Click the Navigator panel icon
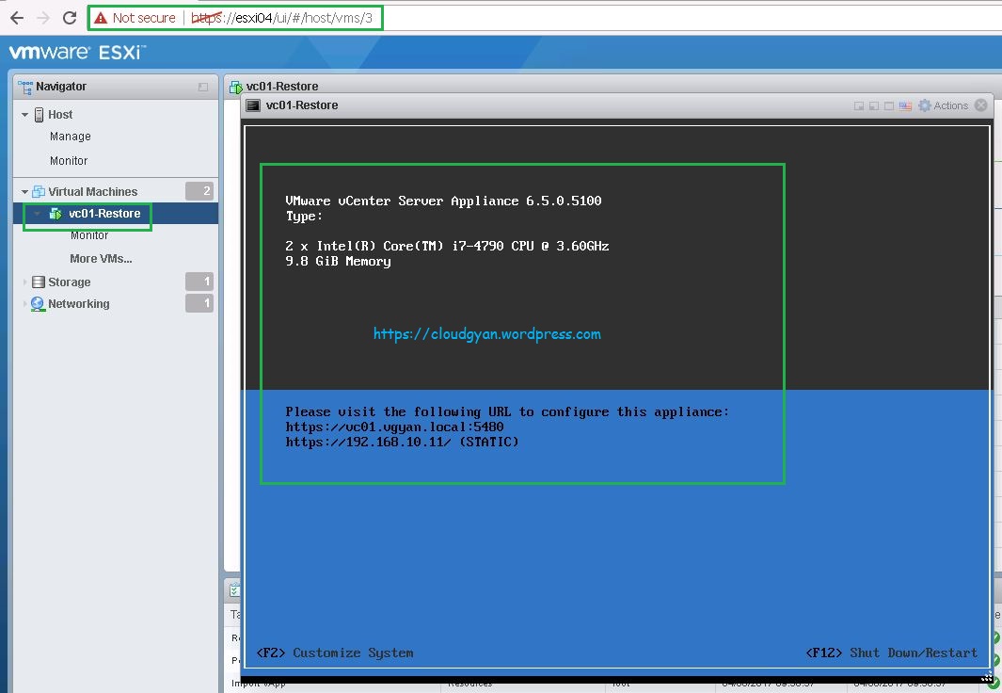Screen dimensions: 1002x693 click(x=25, y=87)
